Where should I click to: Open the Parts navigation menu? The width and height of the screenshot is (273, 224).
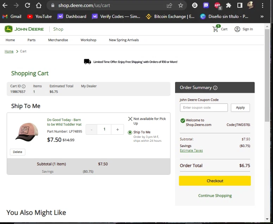click(x=31, y=40)
